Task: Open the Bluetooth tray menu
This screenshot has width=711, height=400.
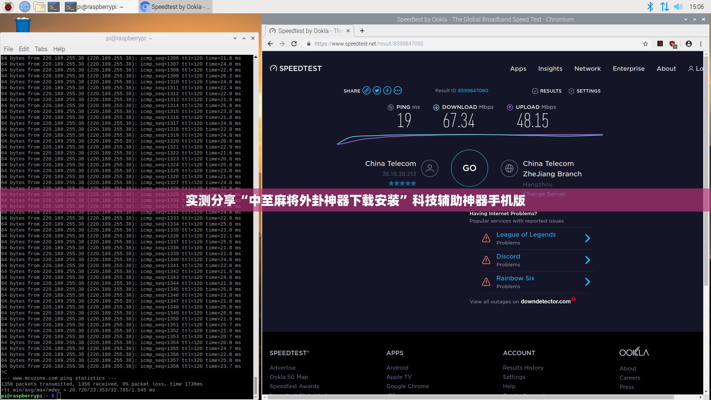Action: (x=650, y=7)
